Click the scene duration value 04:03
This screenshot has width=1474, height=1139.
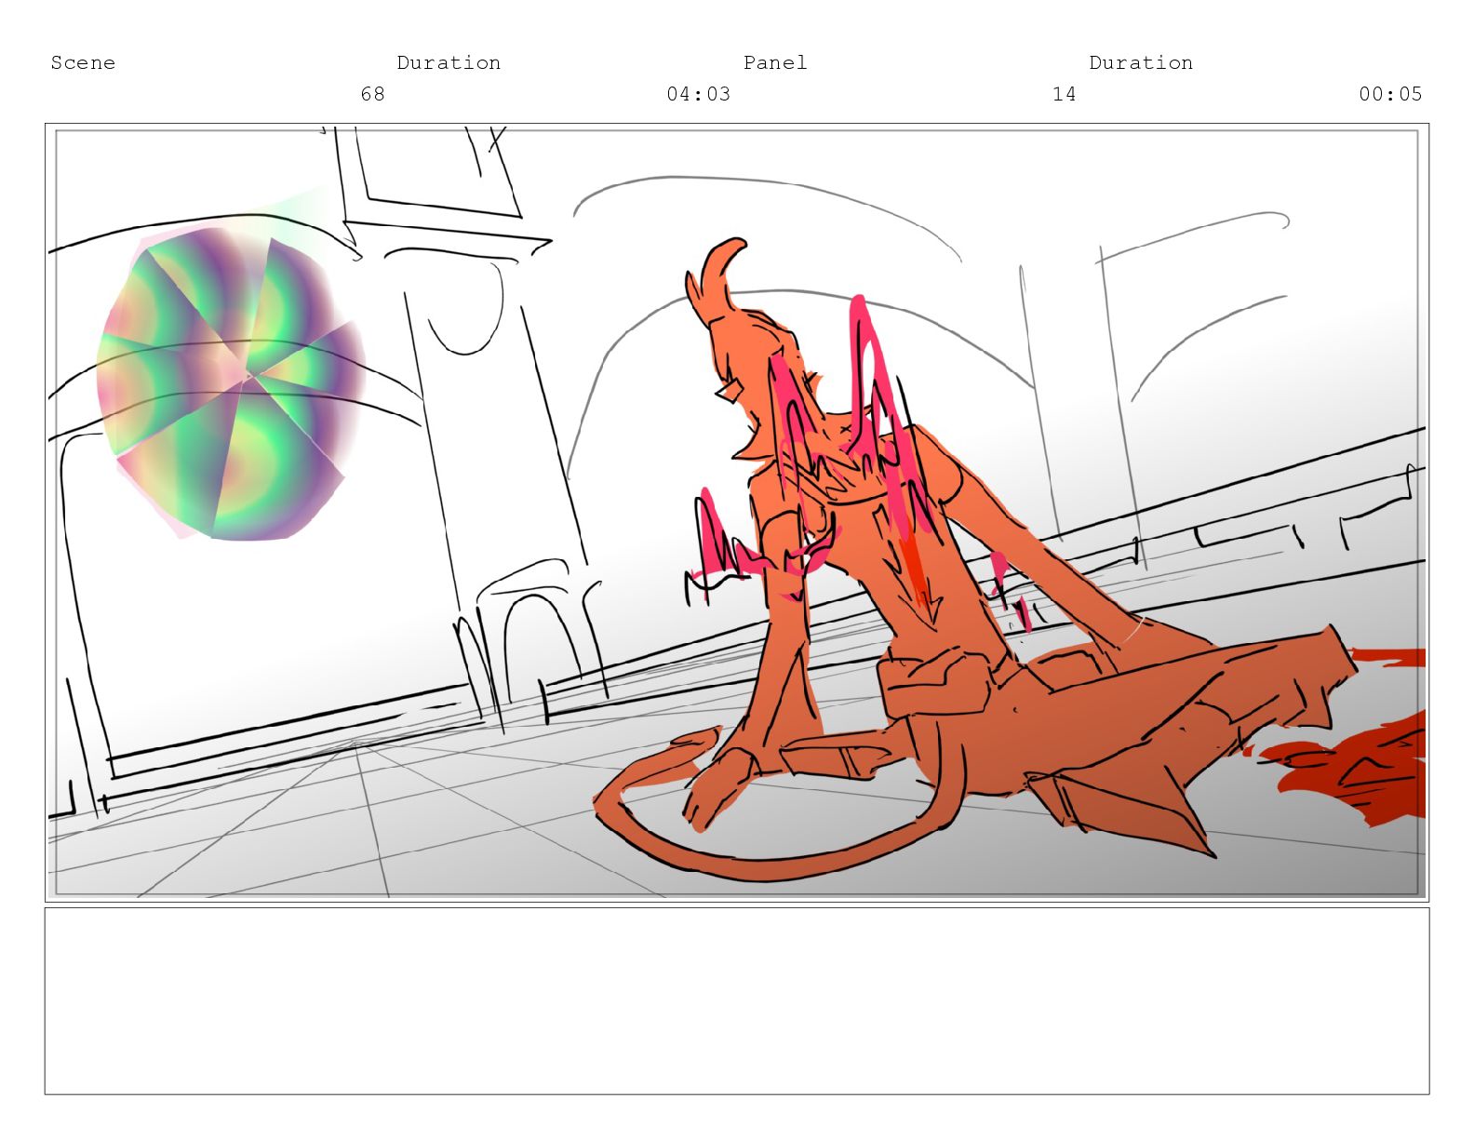click(x=698, y=94)
